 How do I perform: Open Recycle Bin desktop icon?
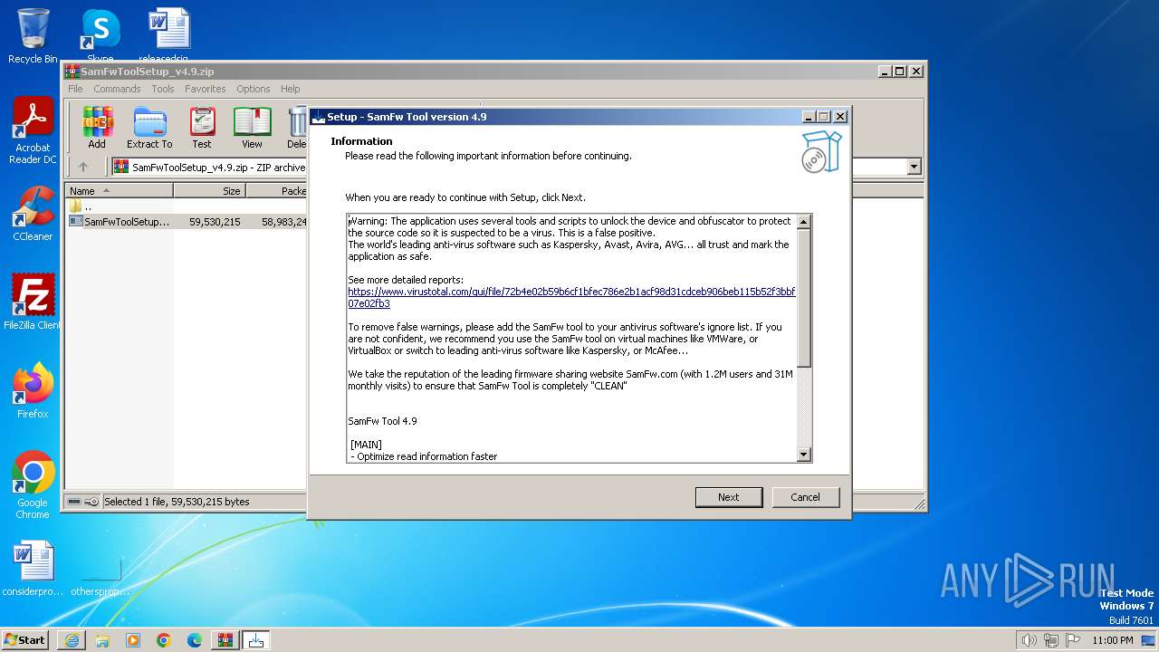pos(33,36)
